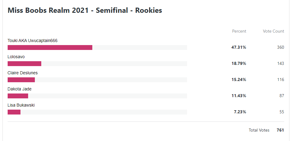
Task: Click the 47.31% percentage value
Action: point(239,48)
